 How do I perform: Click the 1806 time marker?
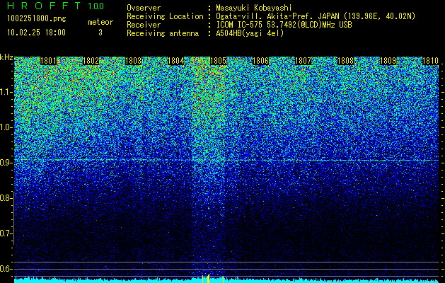pyautogui.click(x=260, y=61)
